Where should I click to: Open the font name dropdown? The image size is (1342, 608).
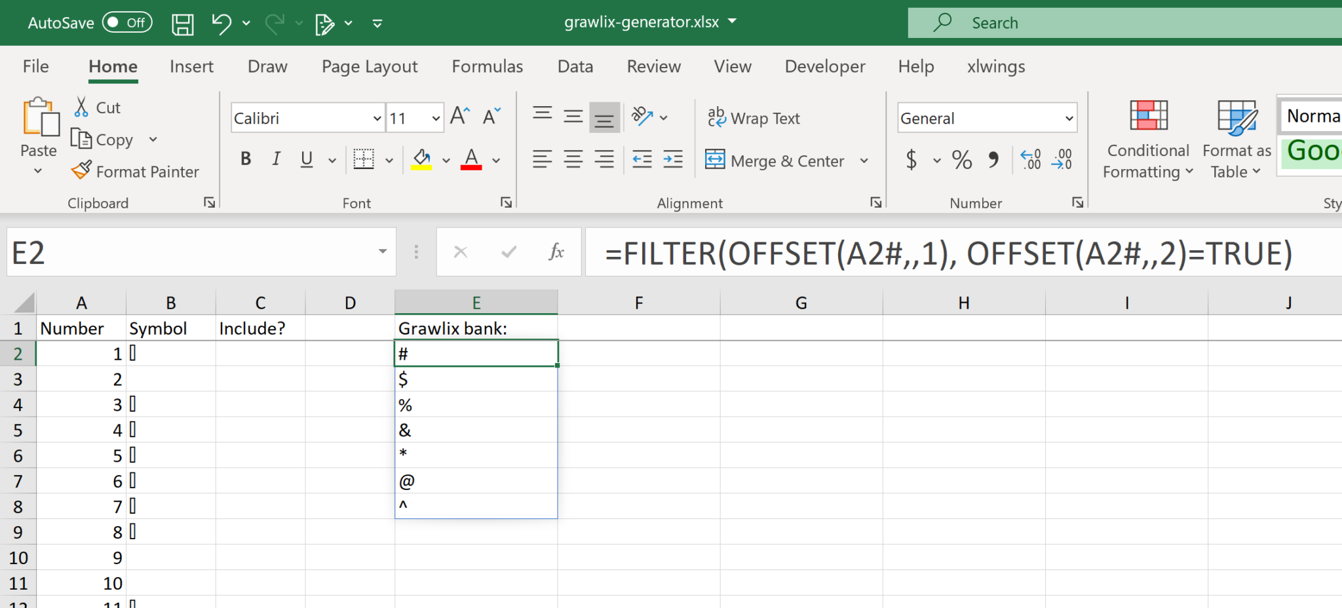pos(377,119)
